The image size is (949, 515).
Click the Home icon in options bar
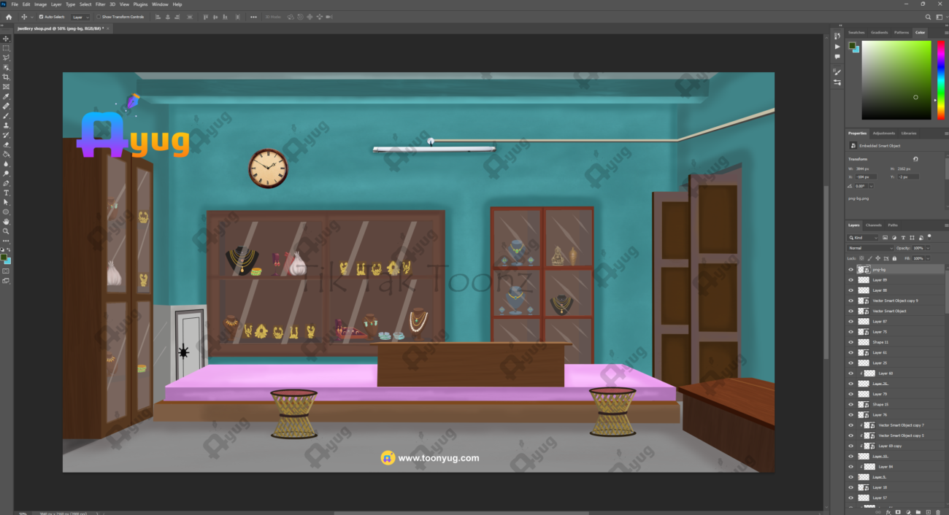coord(9,17)
